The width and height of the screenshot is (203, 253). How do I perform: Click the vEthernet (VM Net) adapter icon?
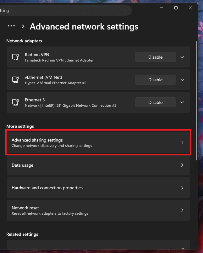coord(15,80)
